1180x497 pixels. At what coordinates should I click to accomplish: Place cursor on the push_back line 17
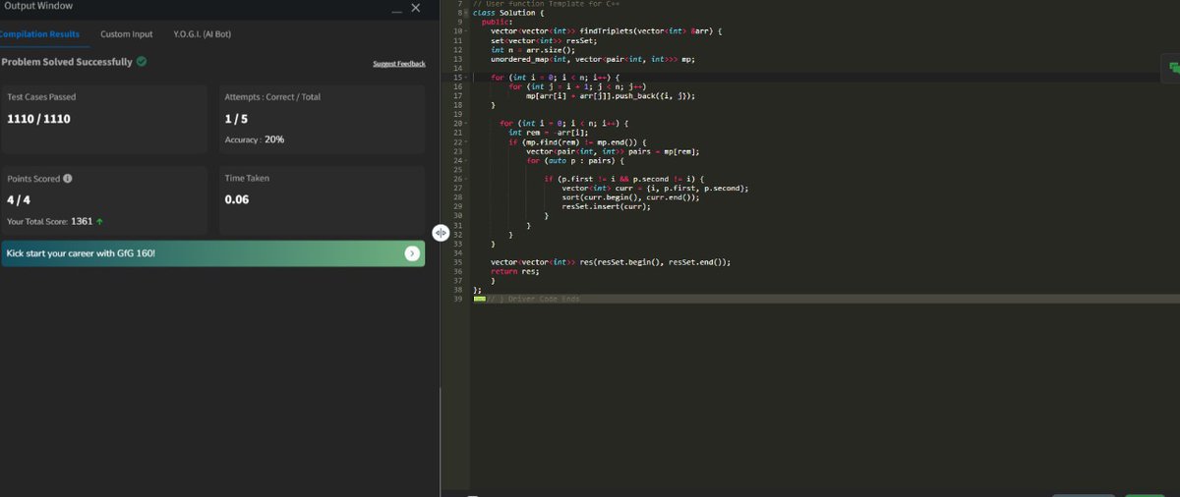[x=611, y=95]
